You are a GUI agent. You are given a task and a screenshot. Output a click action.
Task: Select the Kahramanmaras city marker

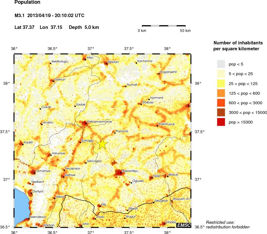pyautogui.click(x=86, y=123)
